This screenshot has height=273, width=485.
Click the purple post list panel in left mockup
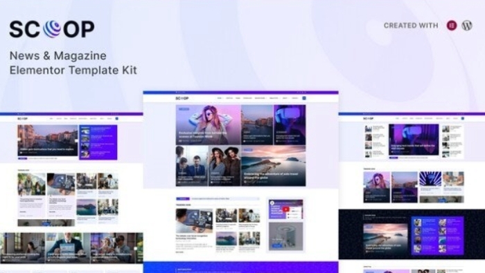point(98,142)
